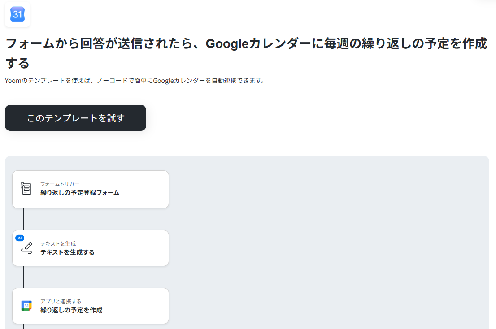Open the 繰り返しの予定を作成 step title

[x=71, y=310]
